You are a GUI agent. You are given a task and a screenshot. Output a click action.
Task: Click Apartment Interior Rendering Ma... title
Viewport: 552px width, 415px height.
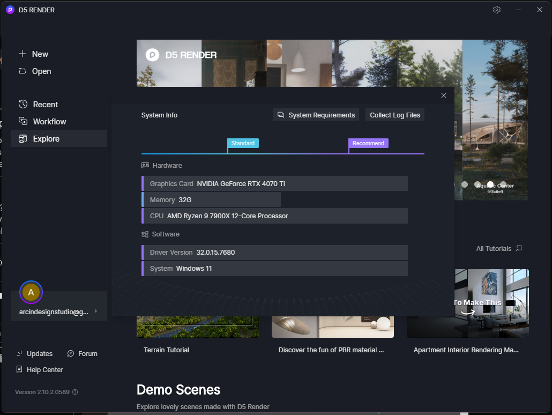[466, 350]
